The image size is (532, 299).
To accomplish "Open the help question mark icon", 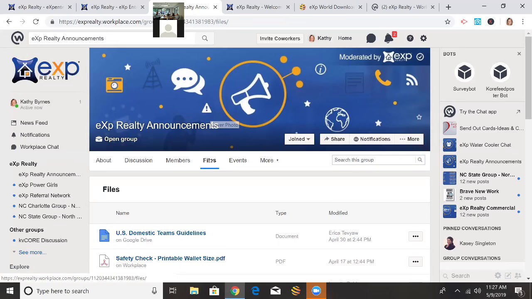I will 410,38.
